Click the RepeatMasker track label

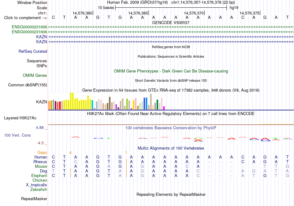click(x=34, y=199)
